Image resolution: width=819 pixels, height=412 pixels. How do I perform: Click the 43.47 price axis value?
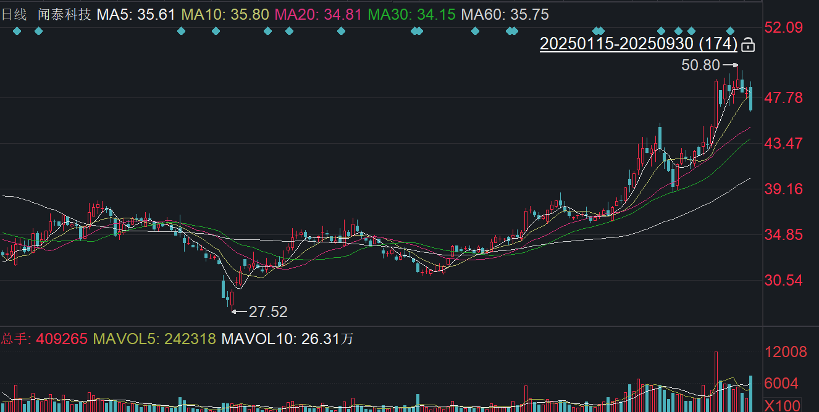pyautogui.click(x=784, y=143)
